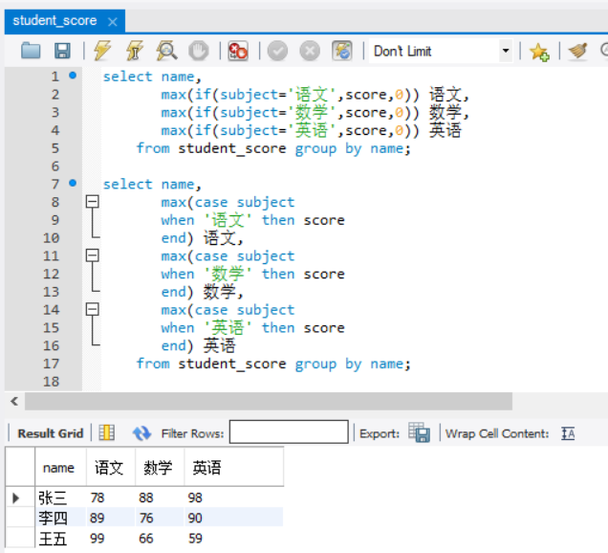Viewport: 608px width, 553px height.
Task: Click the statement marker dot on line 1
Action: [73, 76]
